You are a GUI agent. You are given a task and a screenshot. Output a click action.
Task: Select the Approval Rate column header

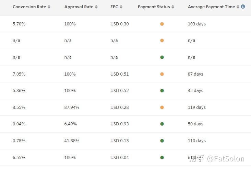click(x=79, y=7)
